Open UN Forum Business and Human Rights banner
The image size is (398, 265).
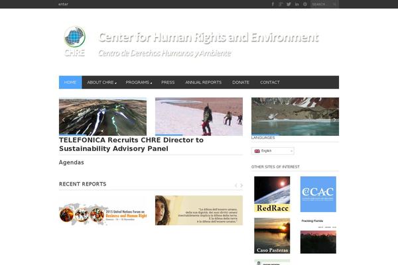click(x=103, y=215)
